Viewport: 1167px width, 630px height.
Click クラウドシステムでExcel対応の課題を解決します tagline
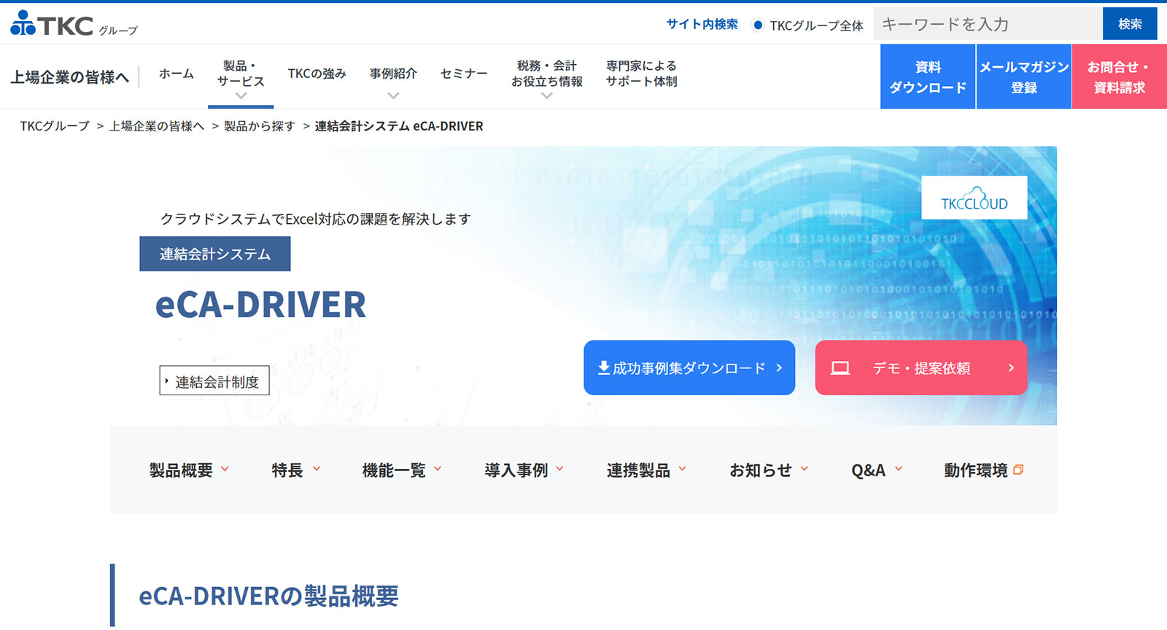316,219
